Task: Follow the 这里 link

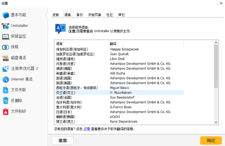Action: [x=87, y=129]
